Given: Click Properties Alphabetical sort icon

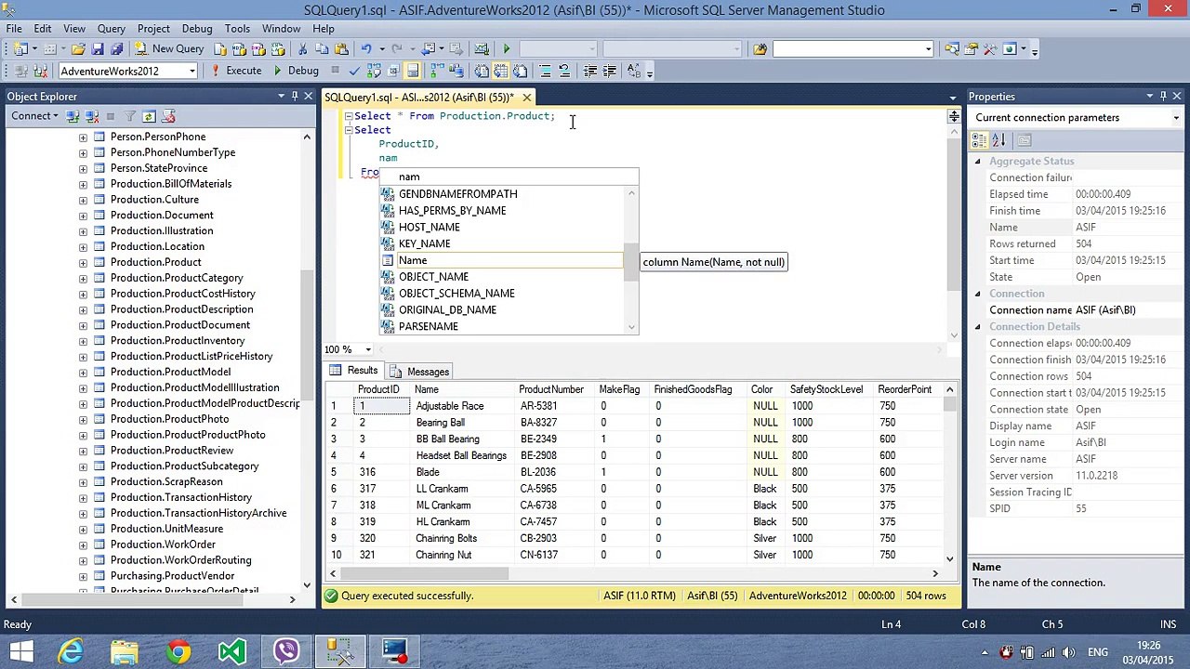Looking at the screenshot, I should pyautogui.click(x=998, y=140).
